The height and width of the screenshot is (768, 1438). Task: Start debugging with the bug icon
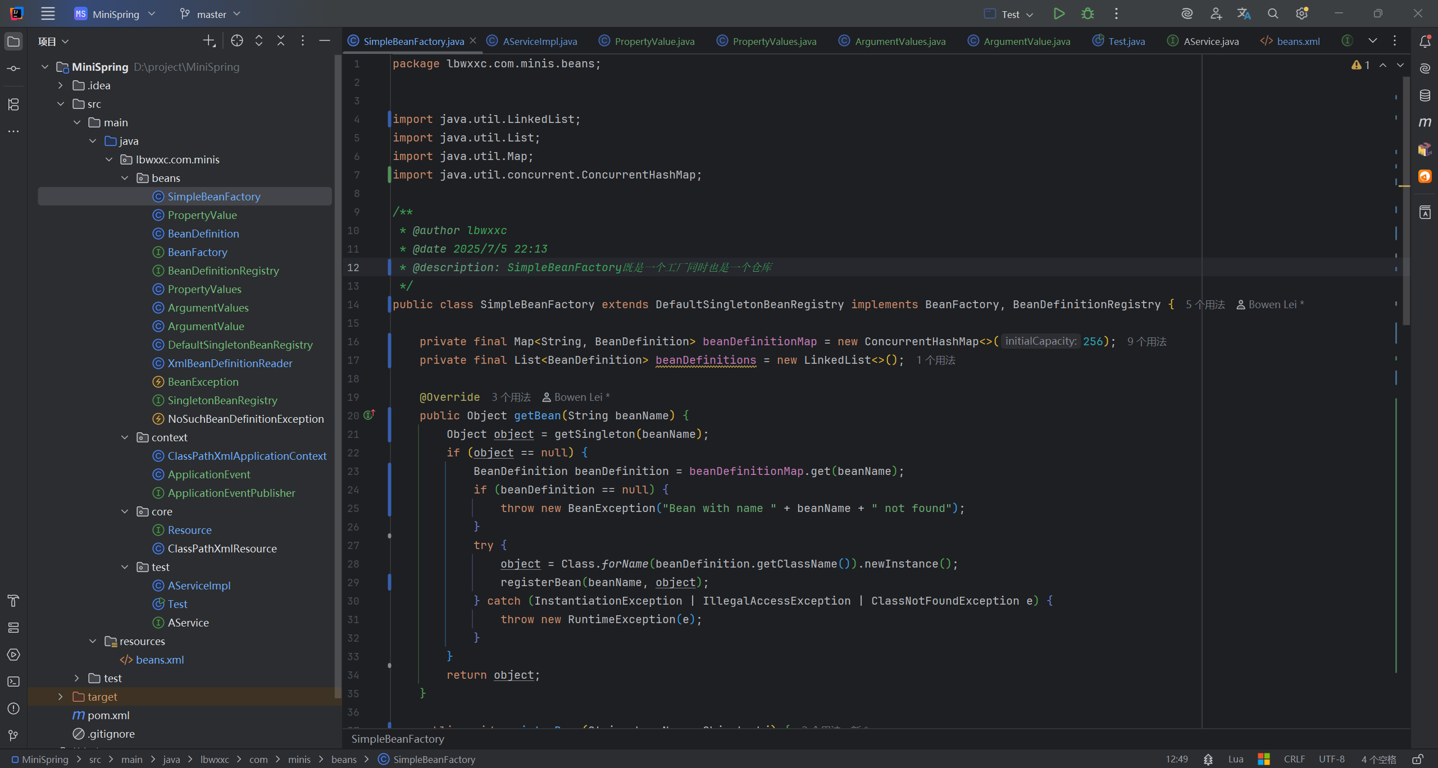[x=1087, y=13]
